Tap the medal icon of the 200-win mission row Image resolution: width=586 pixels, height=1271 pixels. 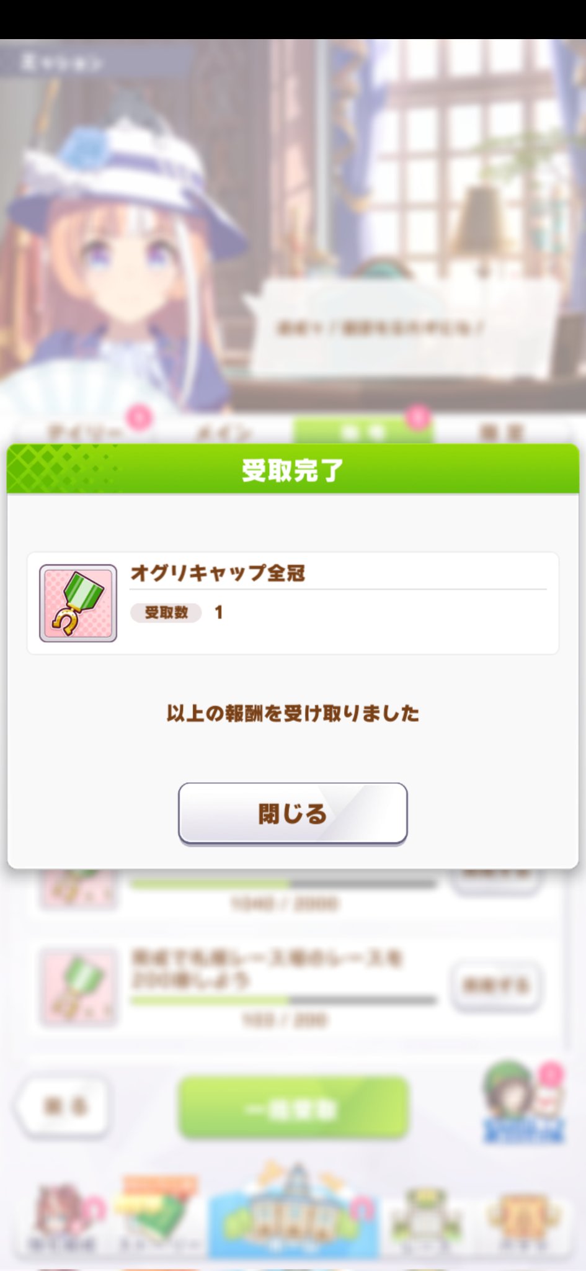tap(78, 986)
